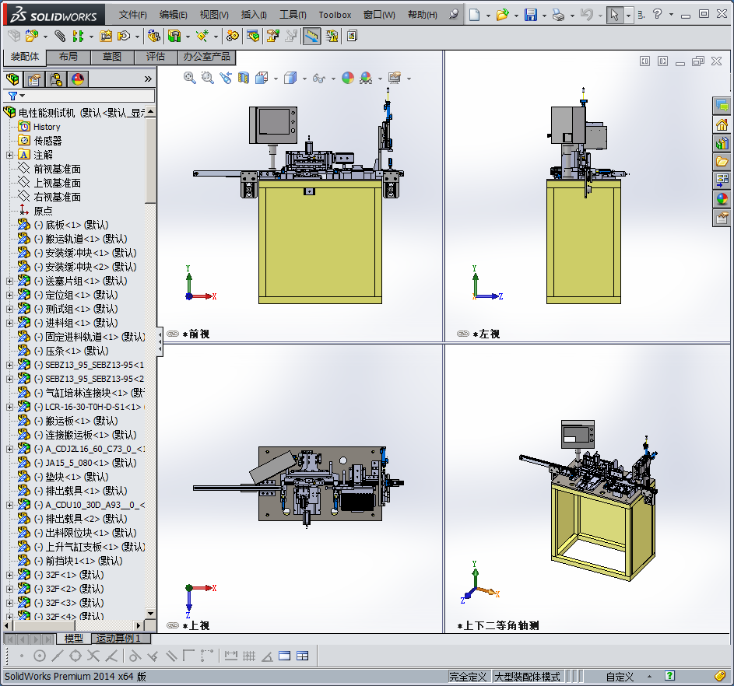Image resolution: width=734 pixels, height=686 pixels.
Task: Click the Assembly Features icon
Action: click(x=174, y=36)
